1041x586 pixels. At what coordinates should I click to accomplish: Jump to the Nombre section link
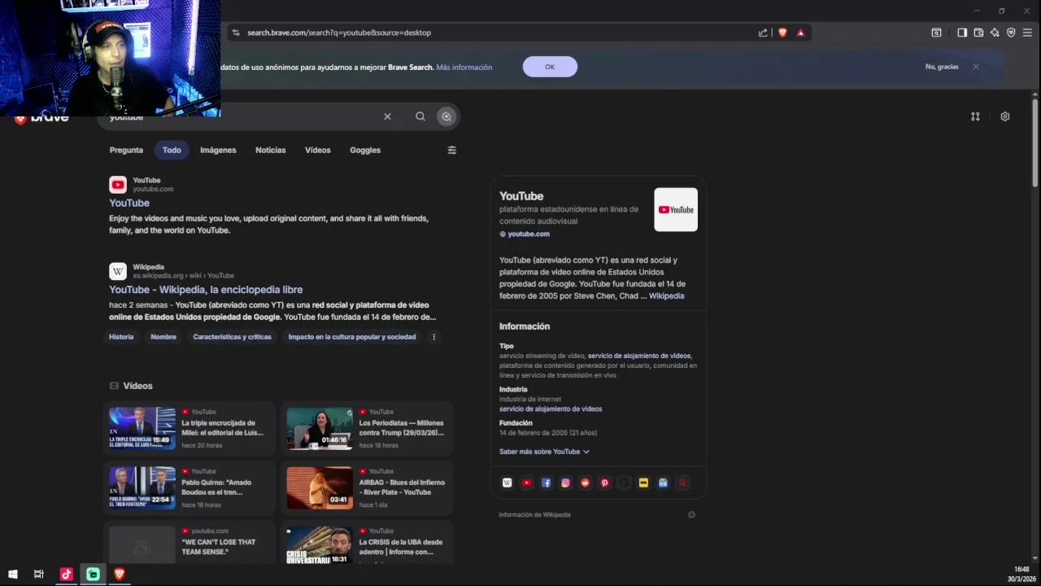(163, 337)
